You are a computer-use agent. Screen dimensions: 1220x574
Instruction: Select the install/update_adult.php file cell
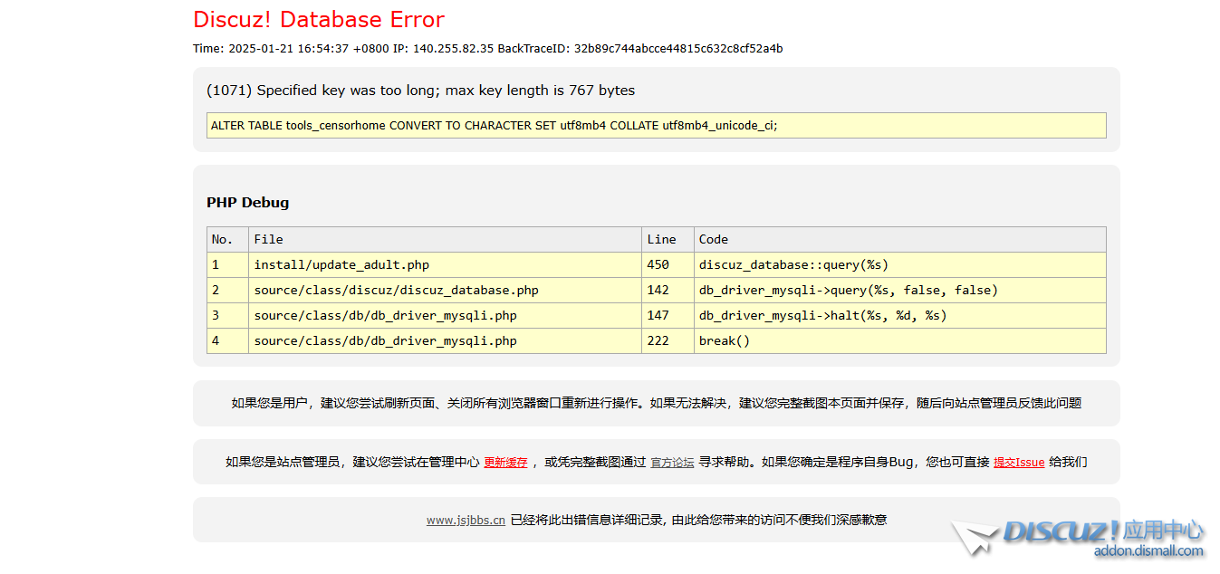445,265
